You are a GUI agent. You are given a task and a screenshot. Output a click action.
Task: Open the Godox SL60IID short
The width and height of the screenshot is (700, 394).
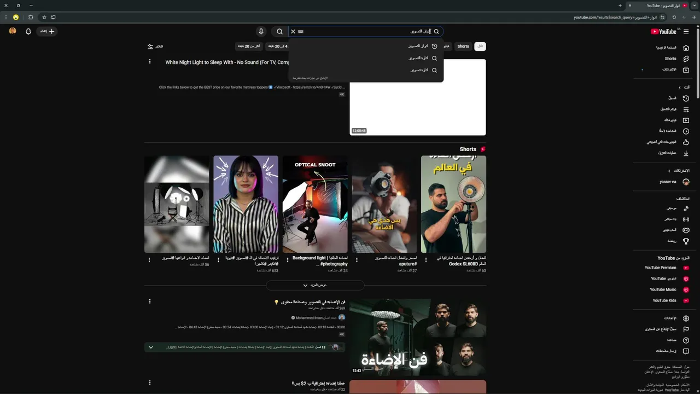tap(453, 204)
